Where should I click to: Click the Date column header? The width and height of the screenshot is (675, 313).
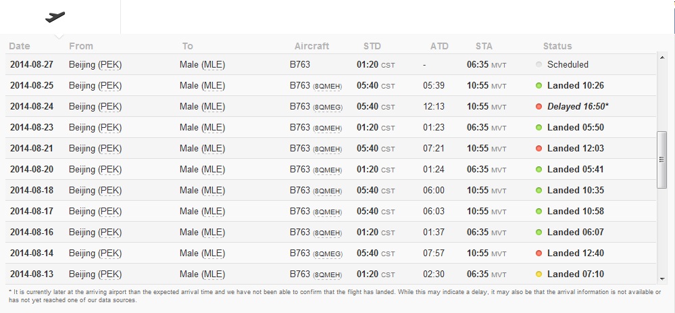20,46
